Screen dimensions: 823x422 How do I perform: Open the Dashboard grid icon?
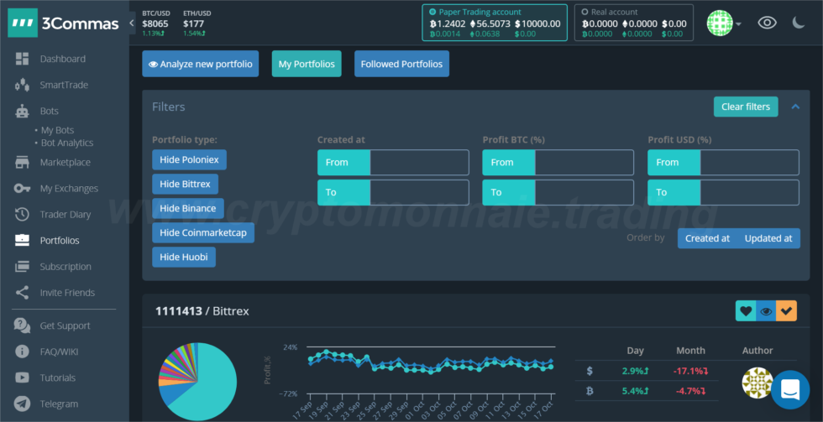(x=22, y=59)
